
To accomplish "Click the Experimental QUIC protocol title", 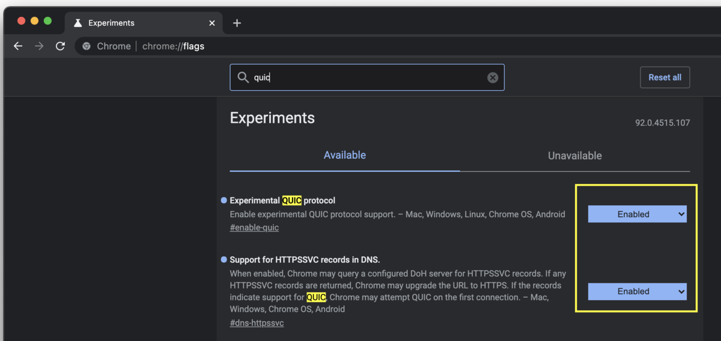I will click(x=282, y=200).
